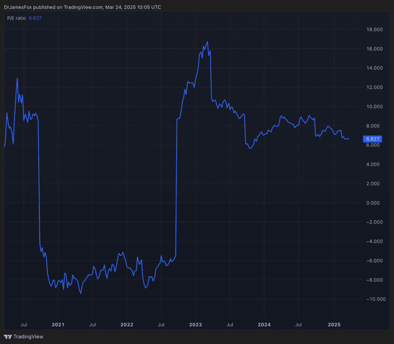The height and width of the screenshot is (344, 394).
Task: Click the −10.000 price scale label
Action: coord(376,299)
